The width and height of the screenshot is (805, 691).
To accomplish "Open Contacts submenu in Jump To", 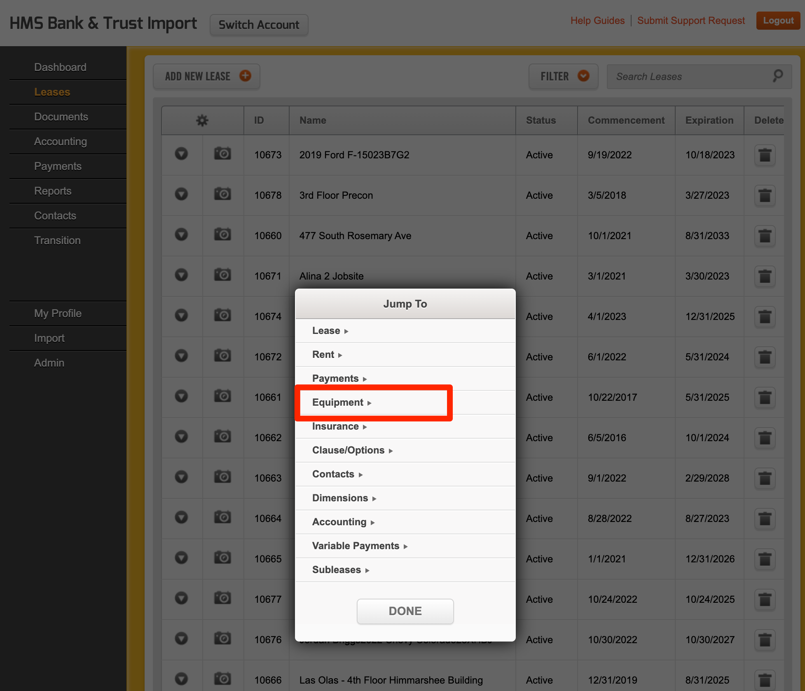I will point(405,474).
